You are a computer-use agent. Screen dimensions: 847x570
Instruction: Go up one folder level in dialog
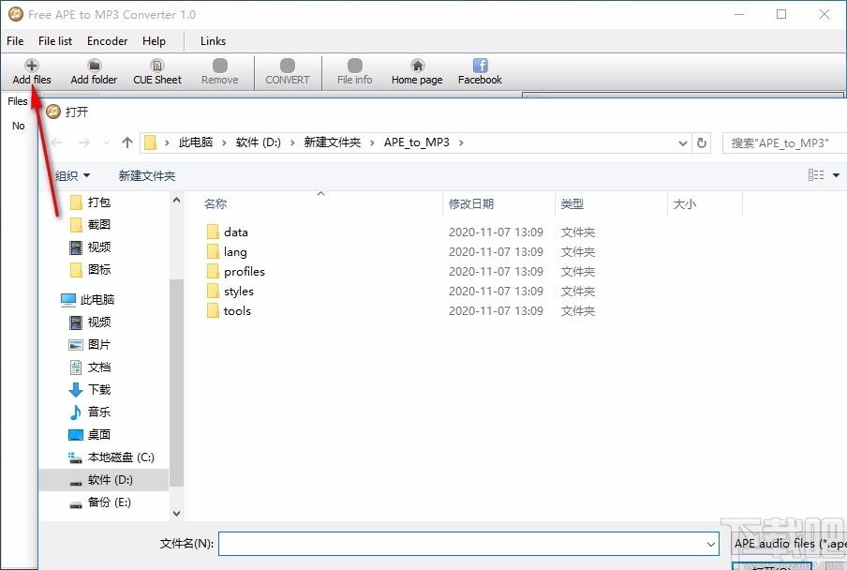(127, 142)
